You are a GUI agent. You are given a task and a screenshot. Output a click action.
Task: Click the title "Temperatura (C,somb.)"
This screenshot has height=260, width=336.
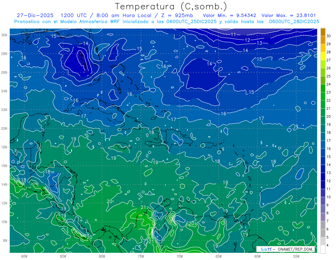click(x=171, y=6)
